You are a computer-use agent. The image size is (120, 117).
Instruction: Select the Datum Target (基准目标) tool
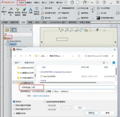pyautogui.click(x=83, y=18)
